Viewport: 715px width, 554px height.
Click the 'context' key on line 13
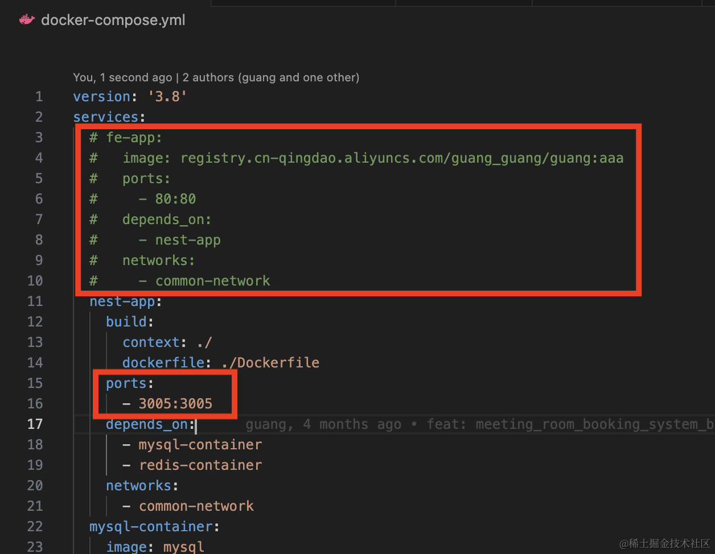click(x=151, y=342)
